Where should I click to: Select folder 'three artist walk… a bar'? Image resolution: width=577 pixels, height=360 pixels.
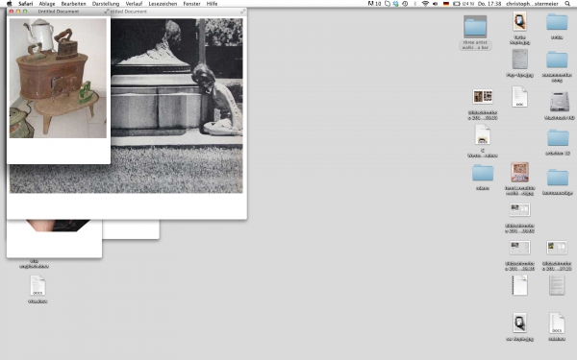coord(475,27)
